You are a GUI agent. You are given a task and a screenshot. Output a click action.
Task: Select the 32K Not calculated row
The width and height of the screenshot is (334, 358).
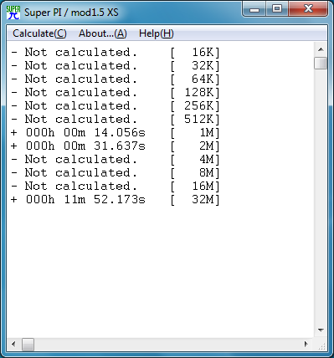tap(116, 66)
